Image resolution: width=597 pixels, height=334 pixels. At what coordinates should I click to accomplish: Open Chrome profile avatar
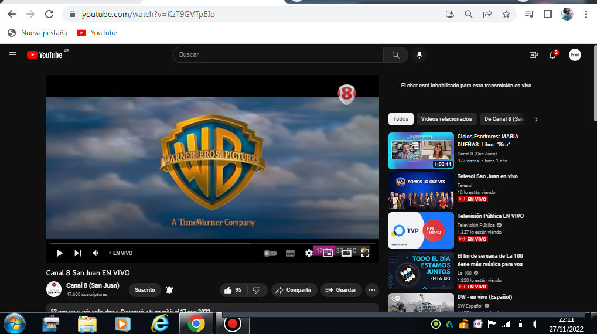(567, 14)
